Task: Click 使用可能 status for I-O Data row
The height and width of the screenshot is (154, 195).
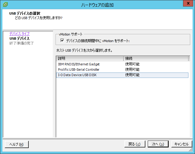Action: tap(132, 75)
